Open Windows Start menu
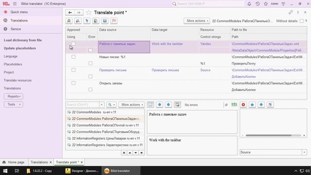Screen dimensions: 311x175 [x=5, y=171]
